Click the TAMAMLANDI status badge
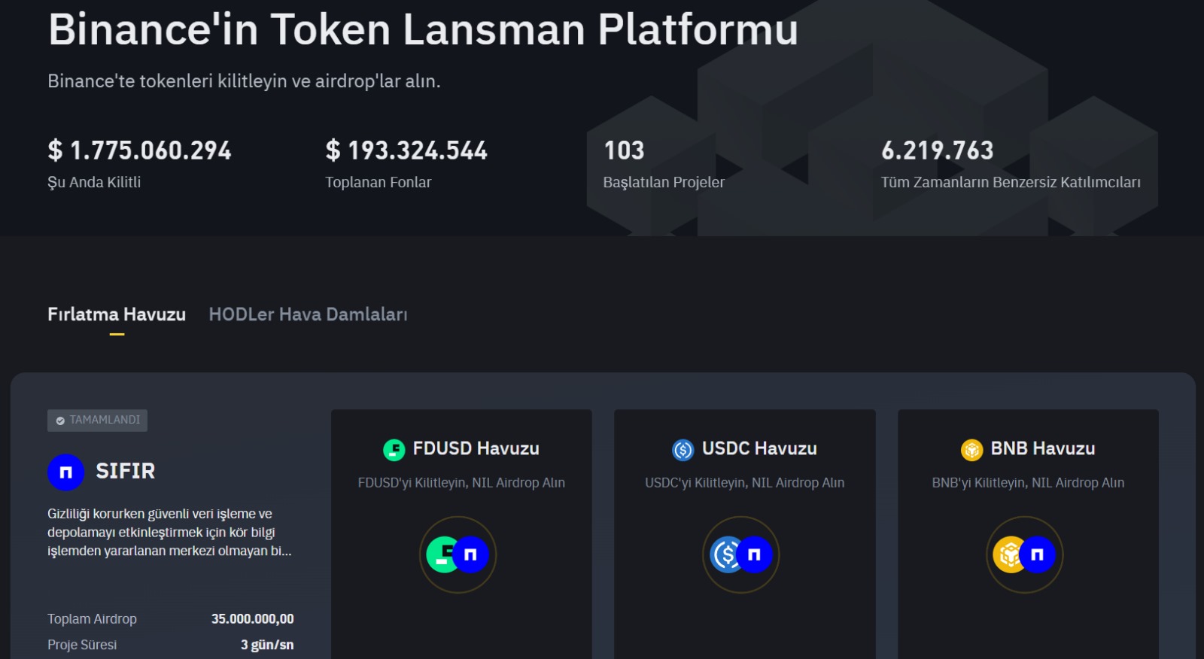This screenshot has height=659, width=1204. pos(97,420)
